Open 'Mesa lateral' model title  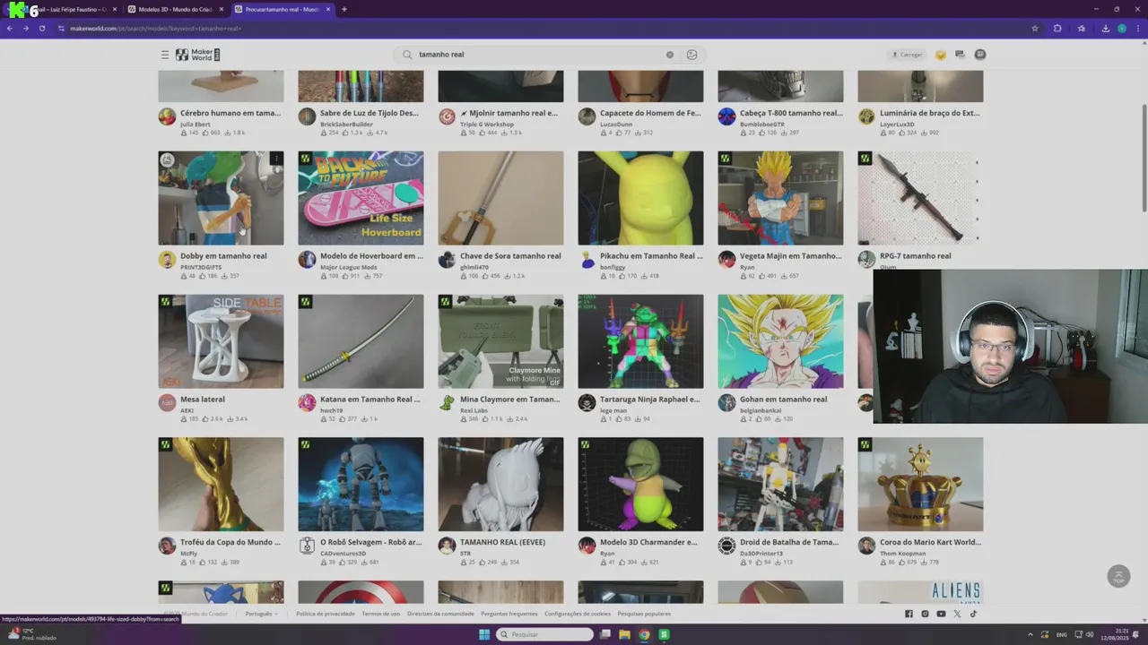[x=203, y=400]
